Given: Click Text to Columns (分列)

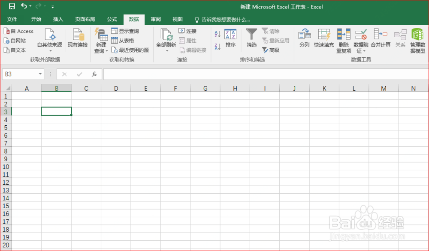Looking at the screenshot, I should pyautogui.click(x=305, y=38).
